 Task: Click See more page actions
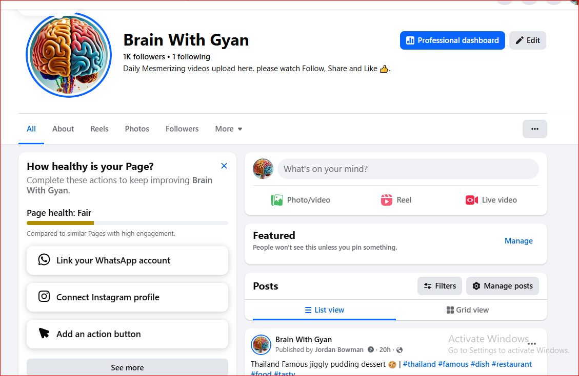127,367
